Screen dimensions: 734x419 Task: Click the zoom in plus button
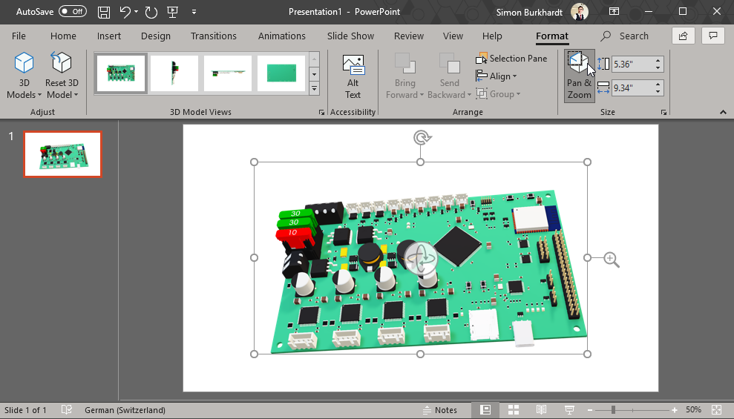coord(674,410)
